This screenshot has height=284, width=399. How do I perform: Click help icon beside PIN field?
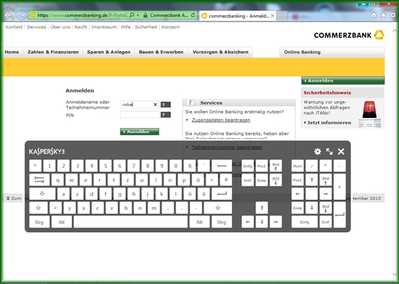point(166,115)
